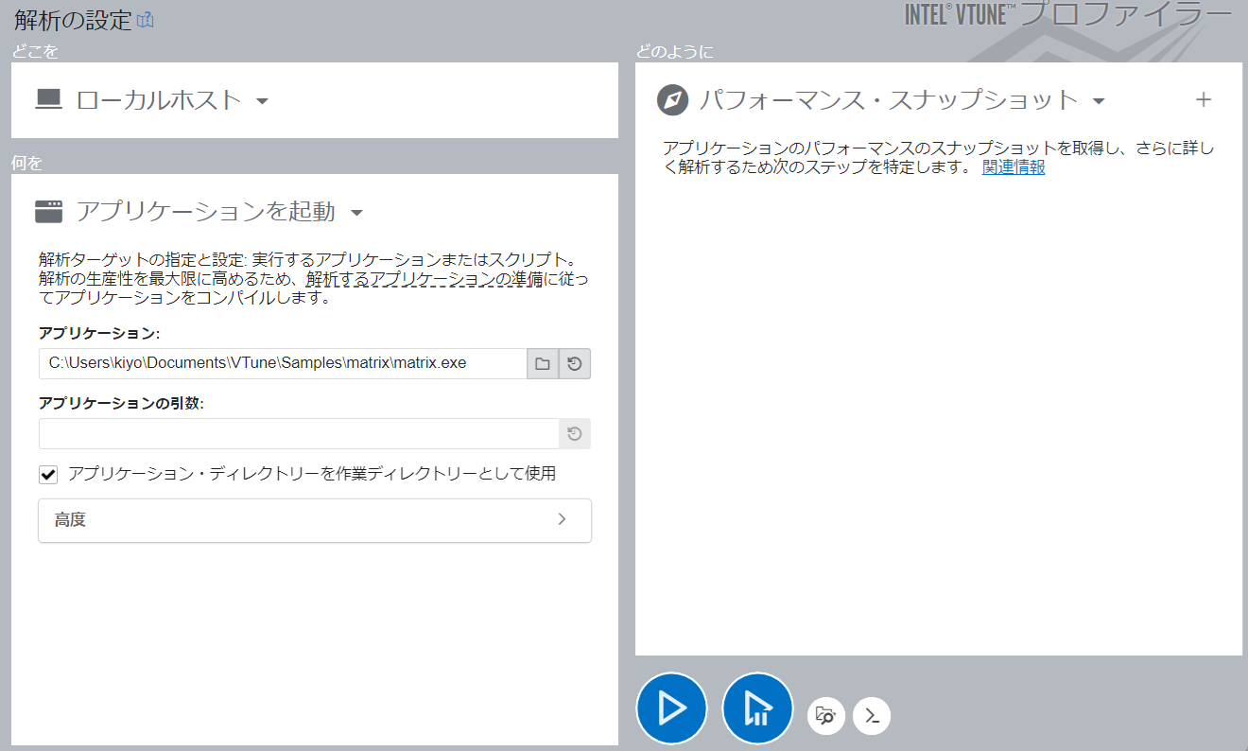Viewport: 1248px width, 751px height.
Task: Click the empty アプリケーションの引数 field
Action: 298,434
